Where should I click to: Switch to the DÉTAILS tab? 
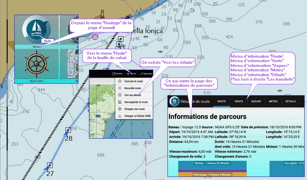coord(290,101)
